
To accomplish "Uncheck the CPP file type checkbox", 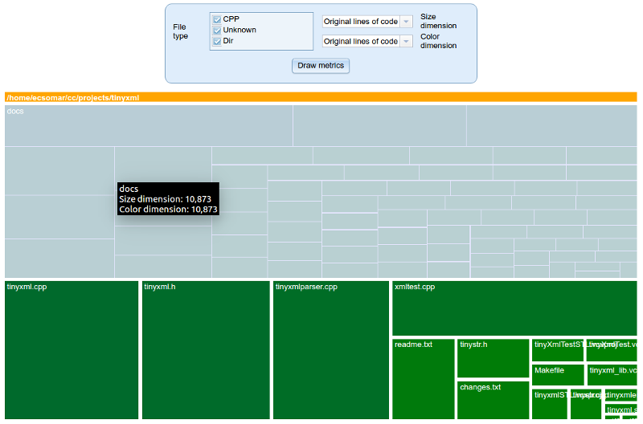I will pos(217,19).
